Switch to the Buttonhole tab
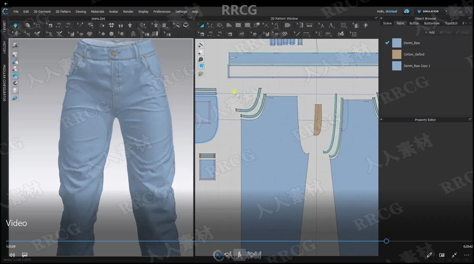Viewport: 474px width, 264px height. coord(432,23)
